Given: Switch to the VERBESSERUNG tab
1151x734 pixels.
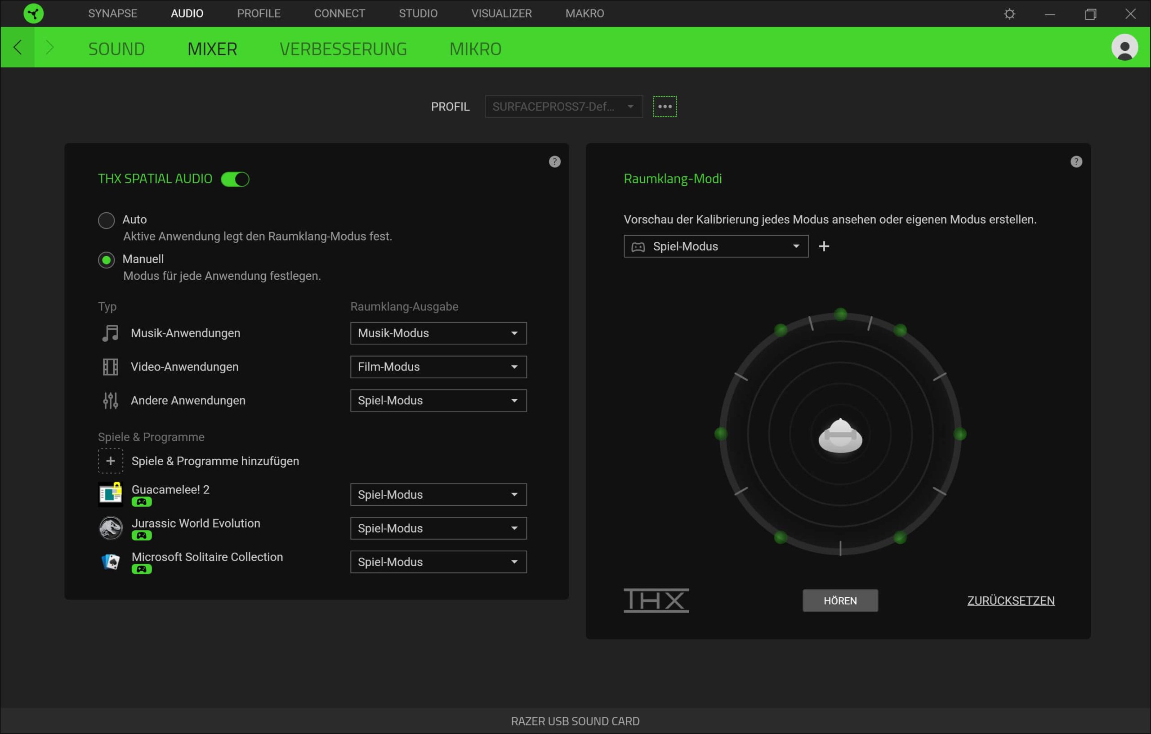Looking at the screenshot, I should (x=343, y=49).
